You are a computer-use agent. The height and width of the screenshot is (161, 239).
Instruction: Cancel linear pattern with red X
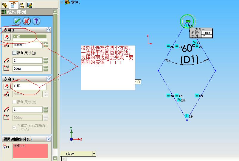point(27,21)
